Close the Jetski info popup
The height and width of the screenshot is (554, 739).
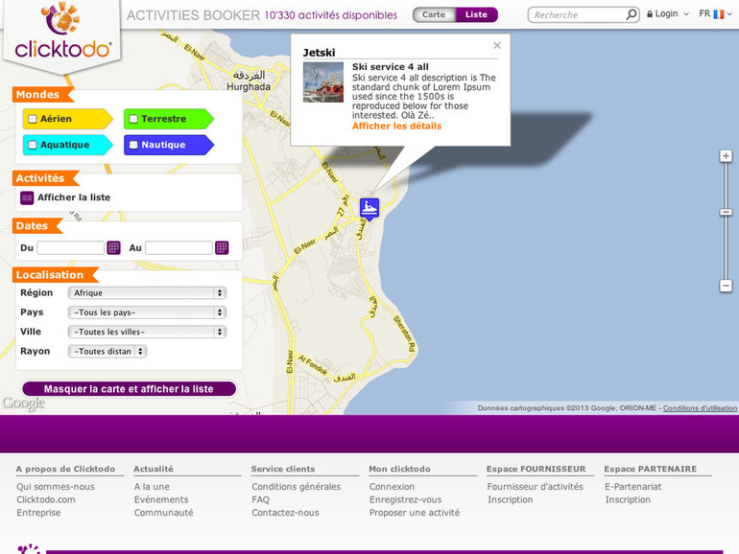tap(497, 46)
